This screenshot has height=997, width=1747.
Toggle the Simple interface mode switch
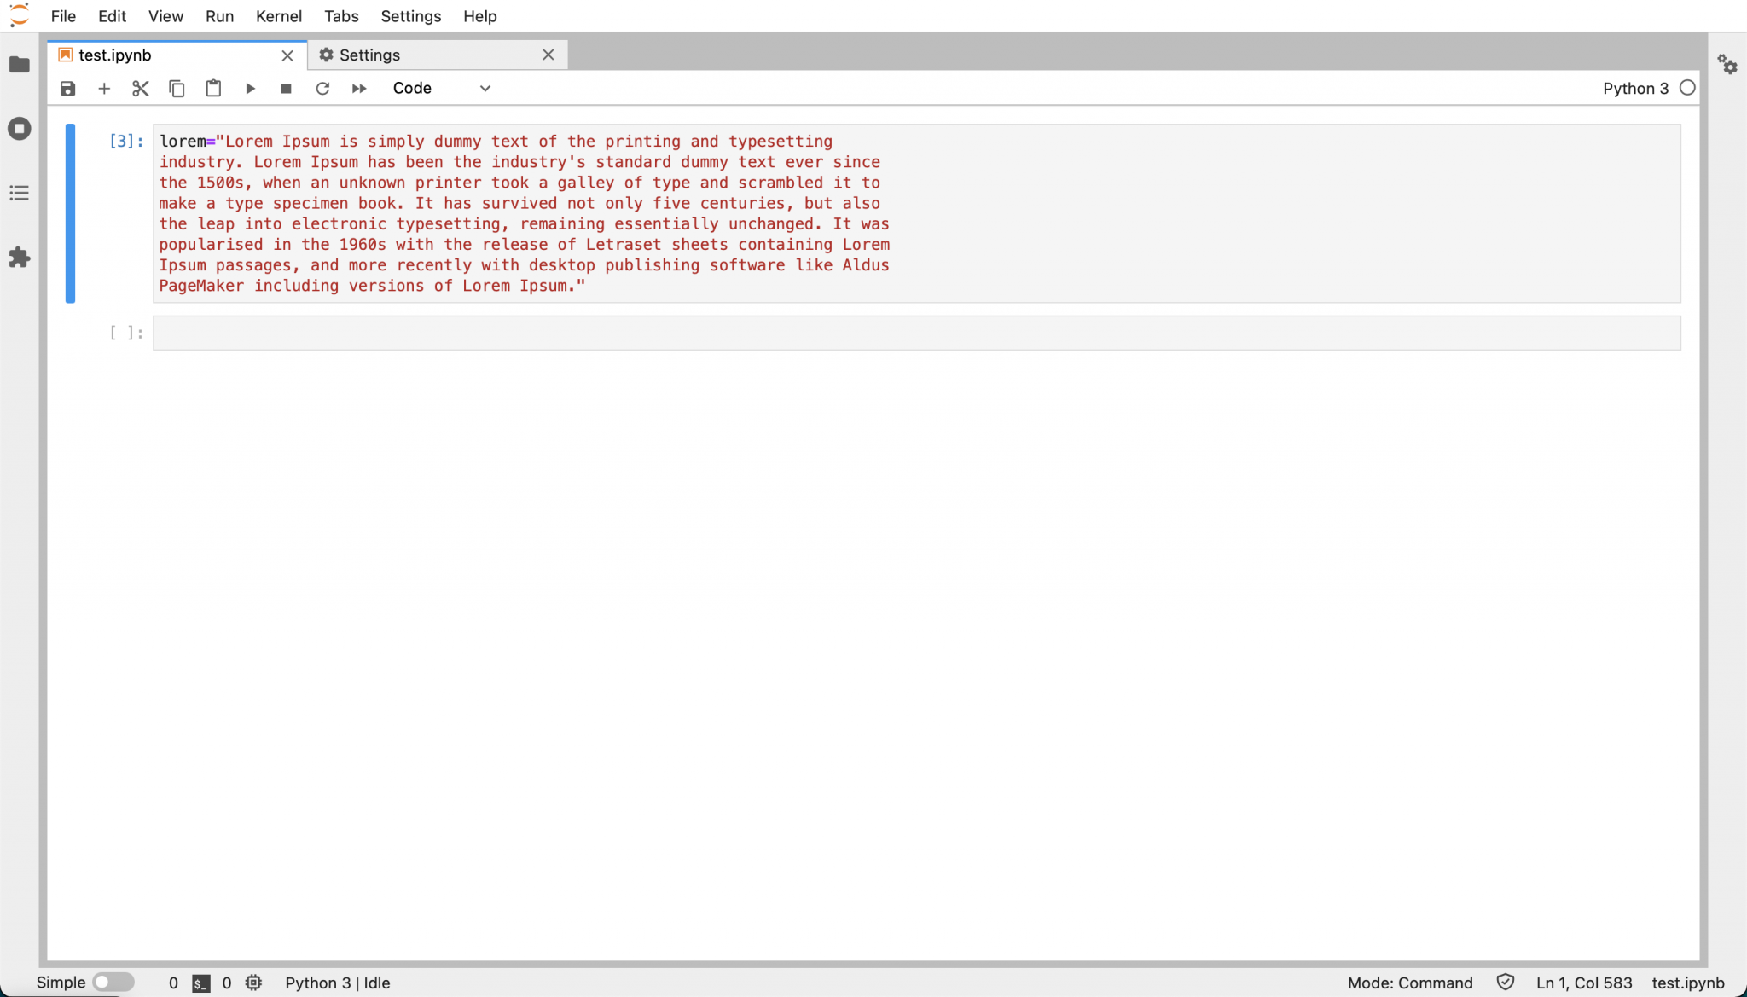pos(113,983)
